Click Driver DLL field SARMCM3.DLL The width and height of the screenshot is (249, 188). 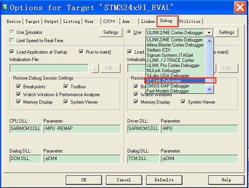143,128
